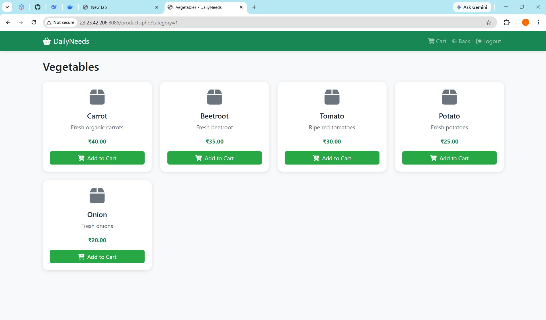Click the Vegetables page heading

[71, 67]
